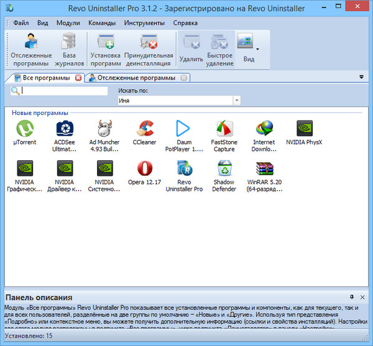The image size is (373, 346).
Task: Open the База журналов toolbar button
Action: click(69, 50)
